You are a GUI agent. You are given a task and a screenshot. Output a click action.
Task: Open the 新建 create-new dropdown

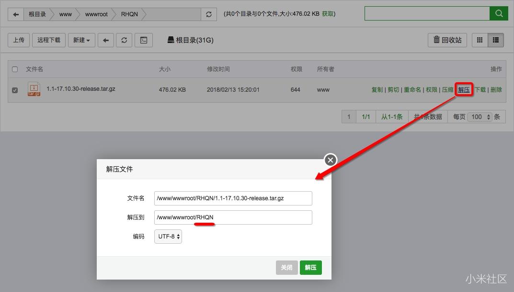click(x=80, y=40)
